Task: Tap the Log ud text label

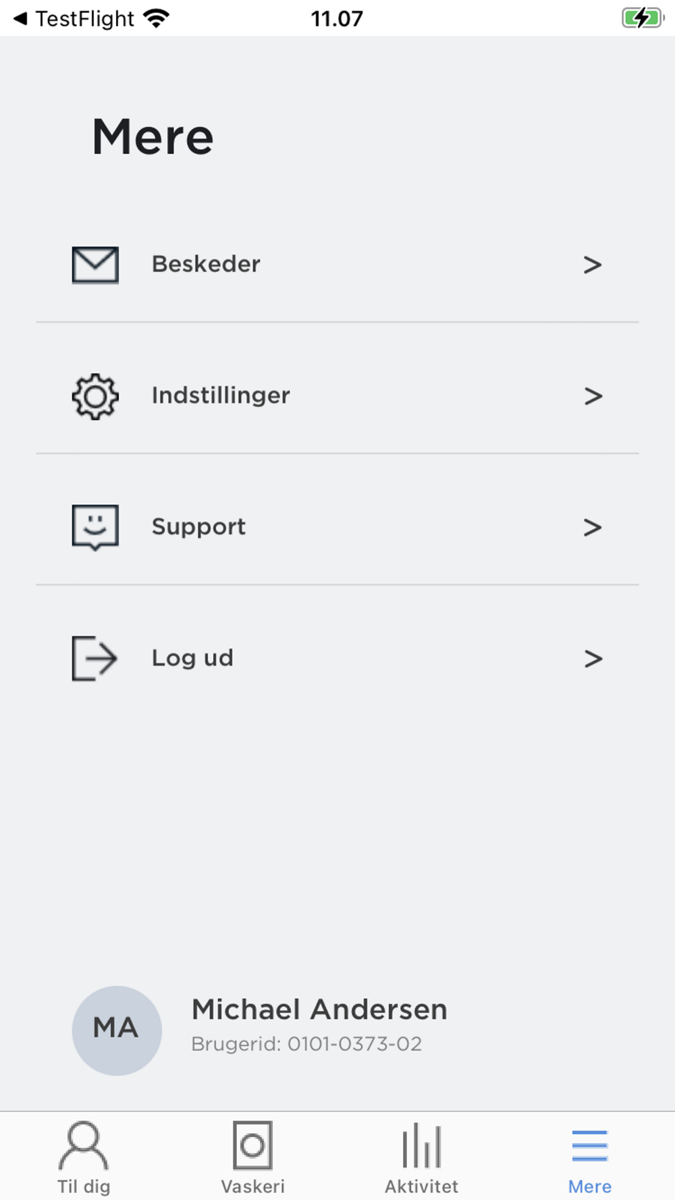Action: 192,658
